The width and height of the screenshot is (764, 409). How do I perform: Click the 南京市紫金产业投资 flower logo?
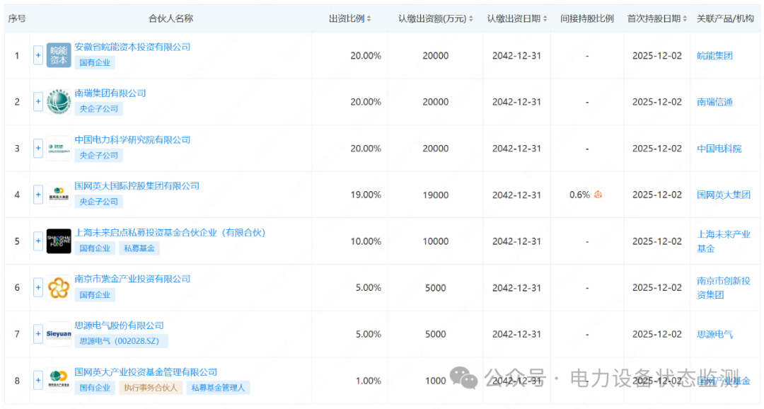(59, 287)
